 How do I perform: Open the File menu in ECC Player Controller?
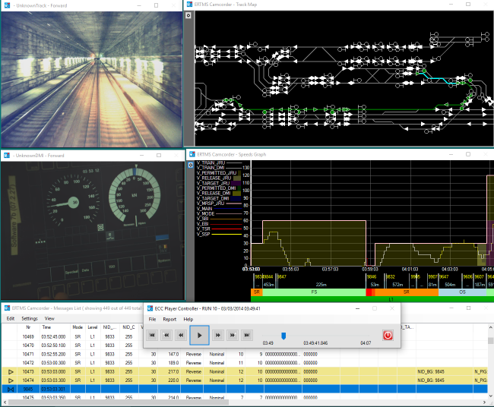point(152,319)
